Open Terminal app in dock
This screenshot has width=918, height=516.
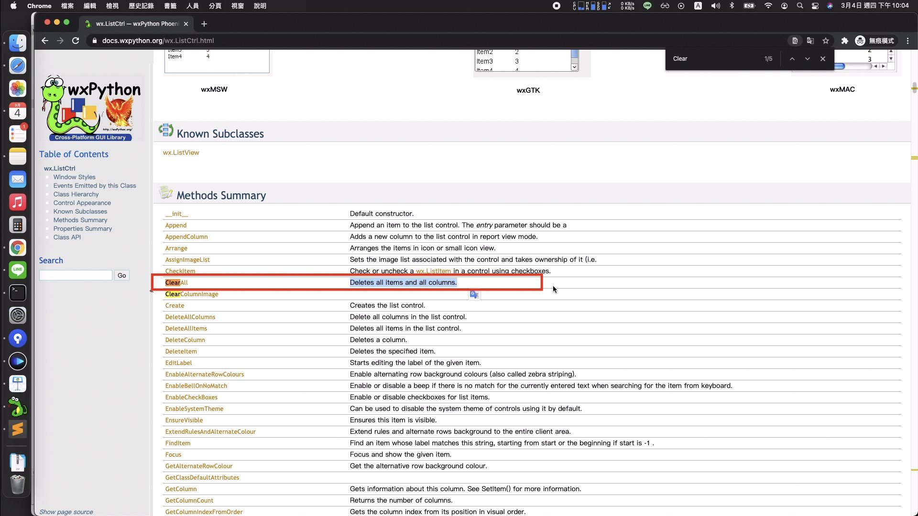[18, 293]
